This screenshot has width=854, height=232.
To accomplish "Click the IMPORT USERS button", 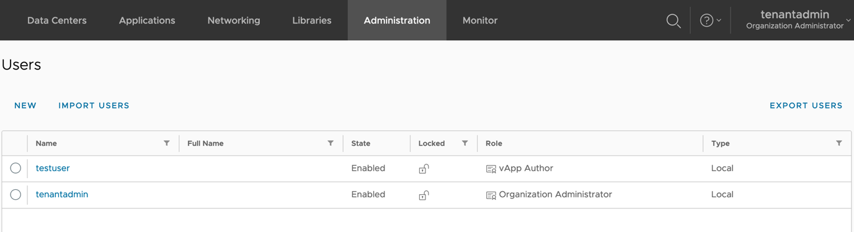I will [x=94, y=105].
